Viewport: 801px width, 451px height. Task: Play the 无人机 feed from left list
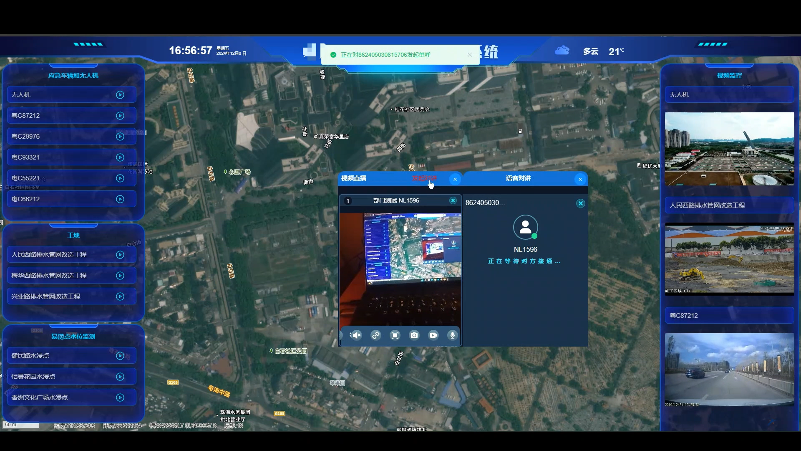click(x=120, y=95)
